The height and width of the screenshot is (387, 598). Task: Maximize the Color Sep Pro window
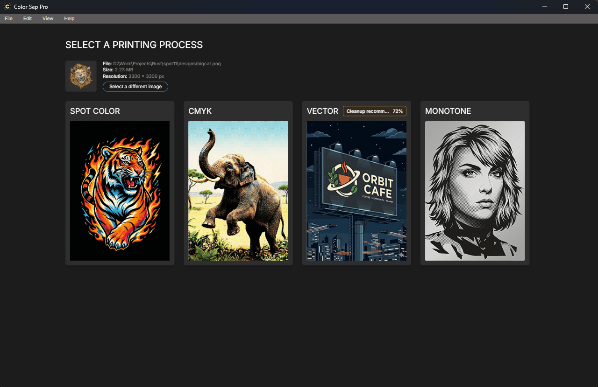[566, 7]
